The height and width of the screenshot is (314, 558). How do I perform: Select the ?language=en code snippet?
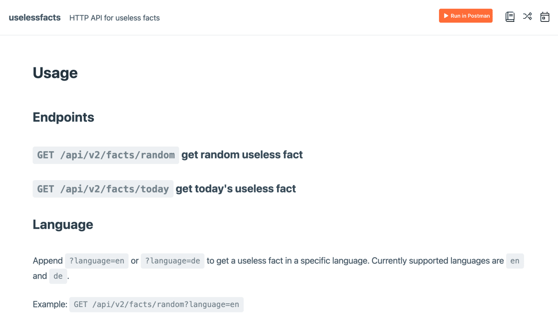pyautogui.click(x=97, y=261)
